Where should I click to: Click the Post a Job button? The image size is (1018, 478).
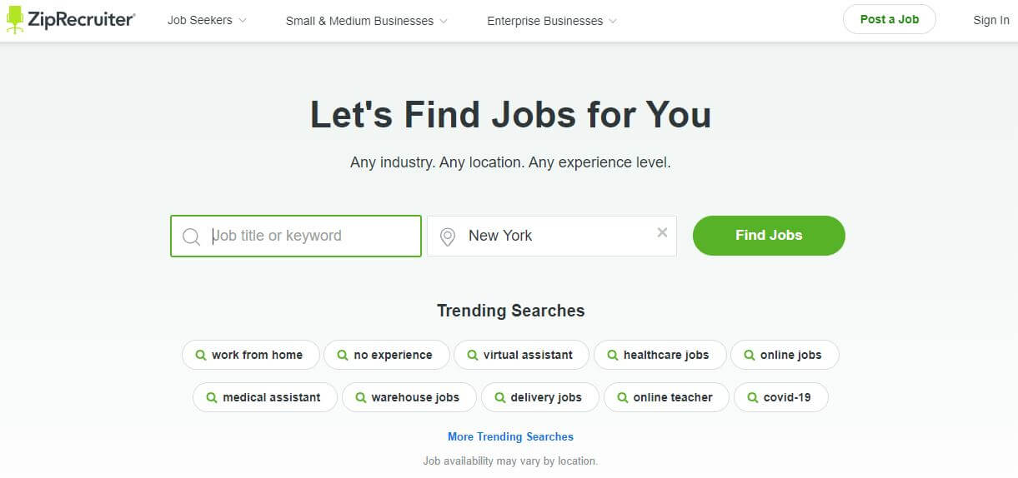click(x=890, y=19)
